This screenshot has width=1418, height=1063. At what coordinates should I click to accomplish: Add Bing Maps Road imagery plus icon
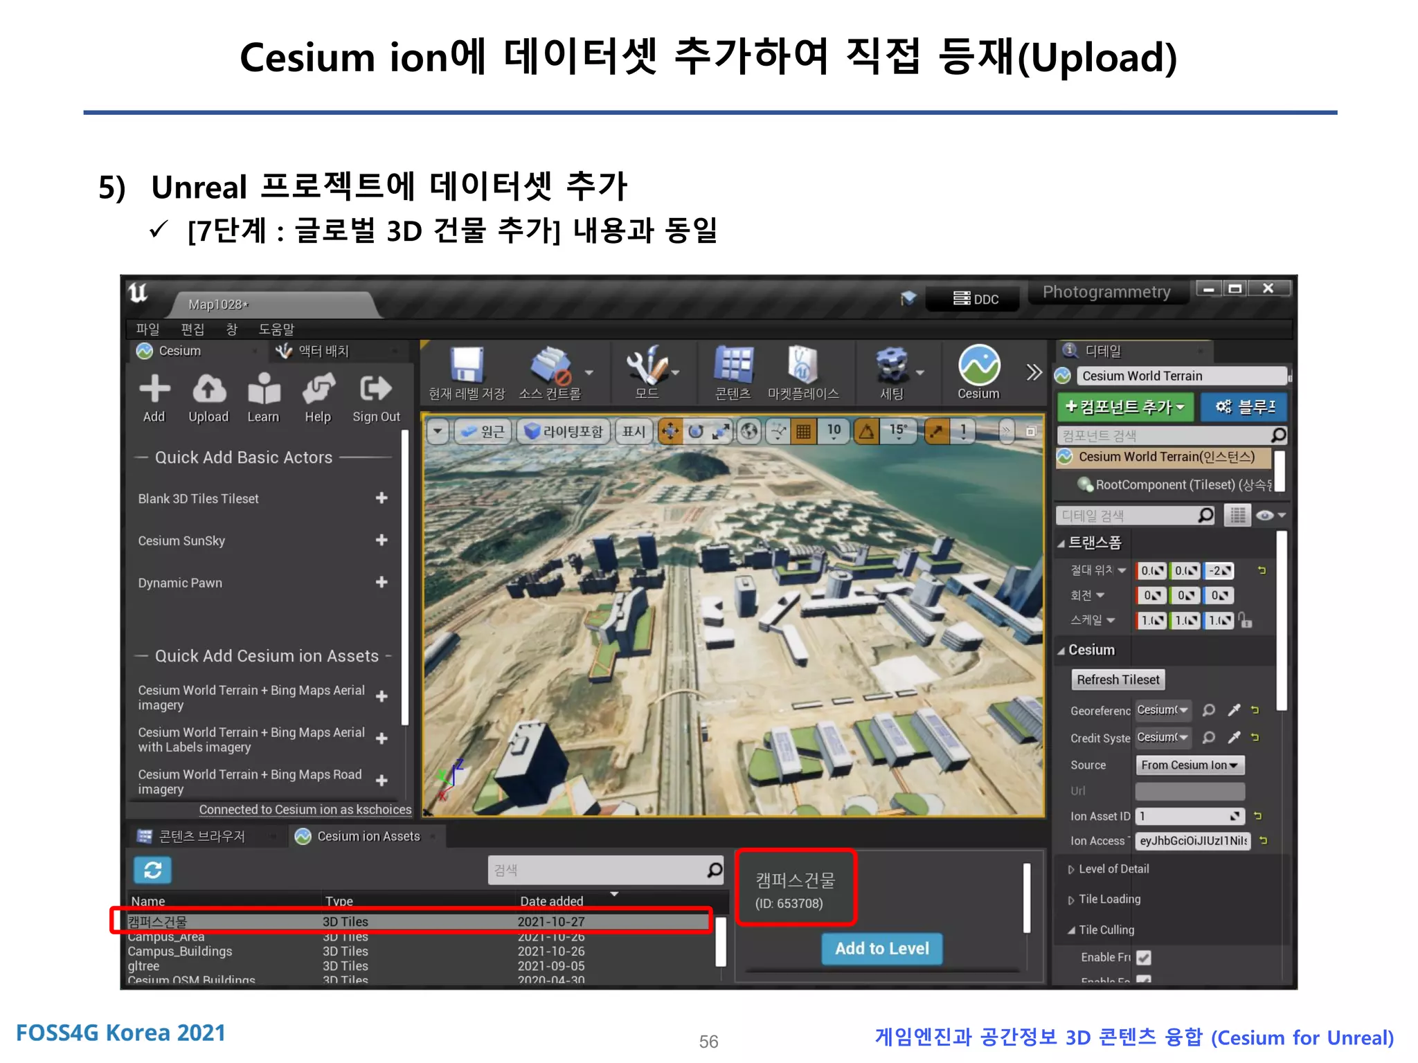coord(382,781)
